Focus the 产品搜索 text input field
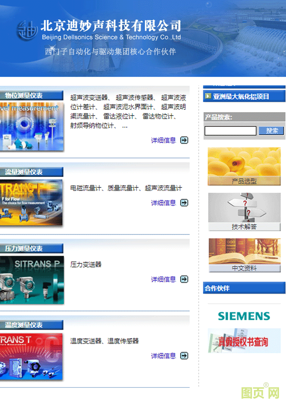Viewport: 286px width, 404px height. coord(230,131)
